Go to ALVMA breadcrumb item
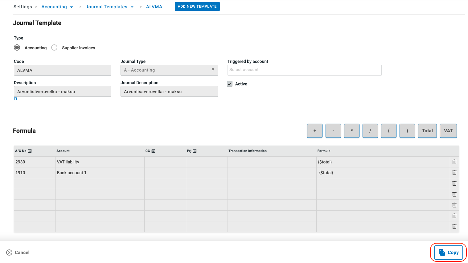Image resolution: width=468 pixels, height=263 pixels. (154, 7)
